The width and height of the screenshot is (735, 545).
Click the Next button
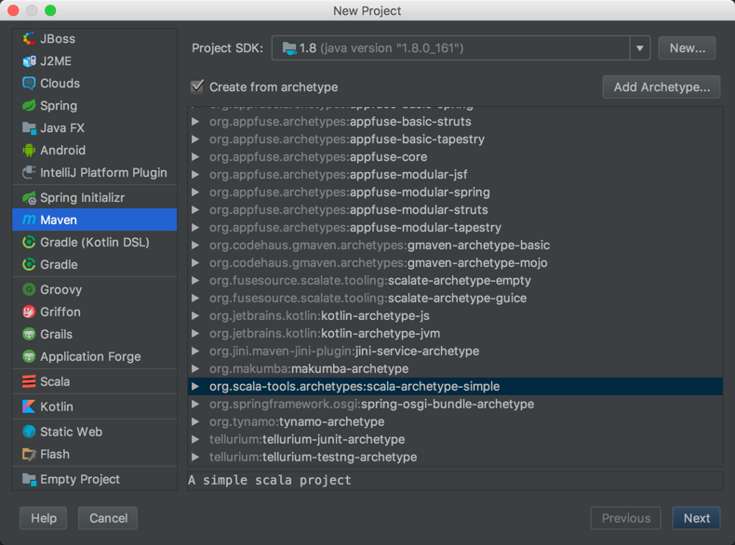click(697, 518)
